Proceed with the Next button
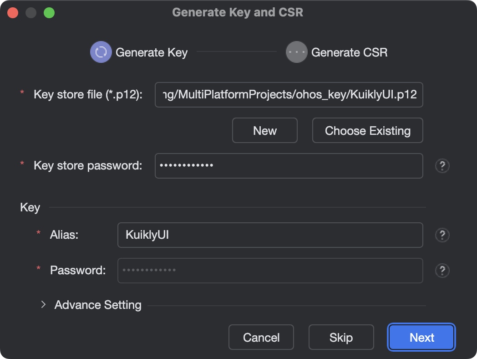The width and height of the screenshot is (477, 359). tap(421, 338)
